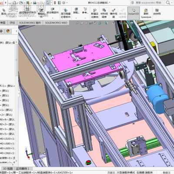Click the Mate (配合) tool
174x174 pixels.
point(3,12)
